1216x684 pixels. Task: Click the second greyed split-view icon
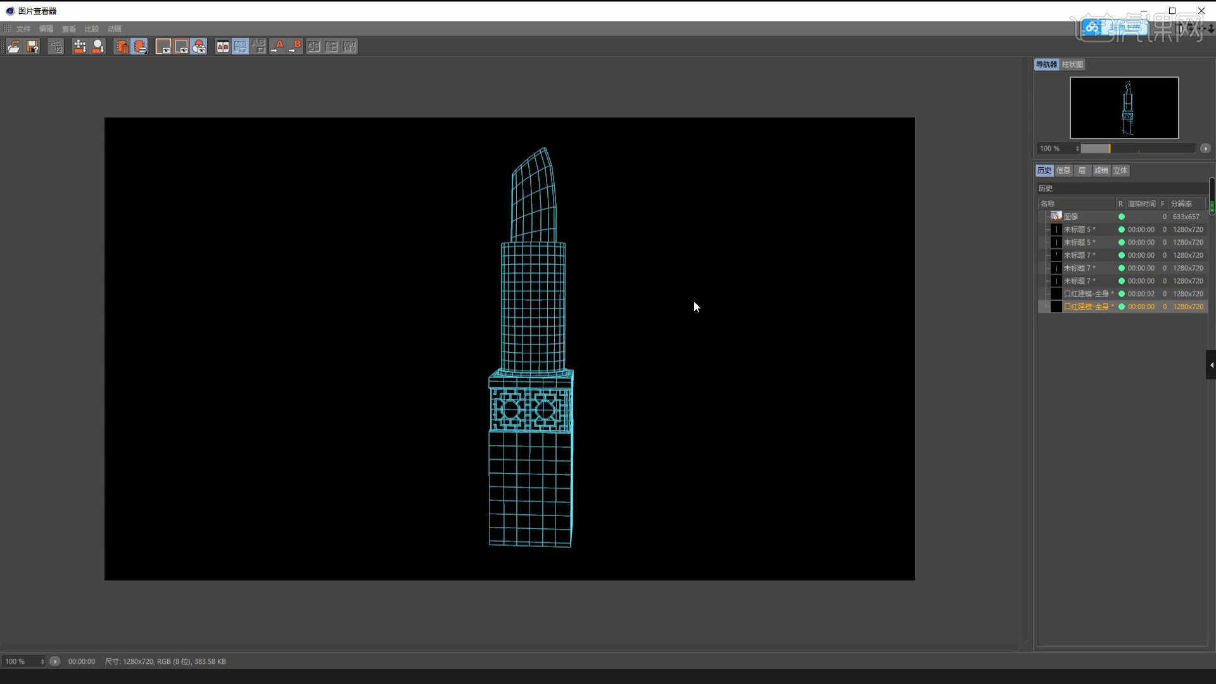[x=331, y=46]
